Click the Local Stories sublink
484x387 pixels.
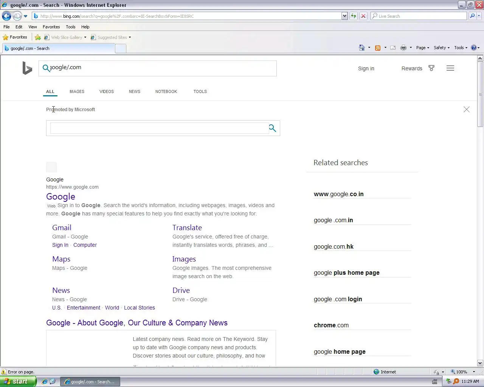[x=140, y=308]
